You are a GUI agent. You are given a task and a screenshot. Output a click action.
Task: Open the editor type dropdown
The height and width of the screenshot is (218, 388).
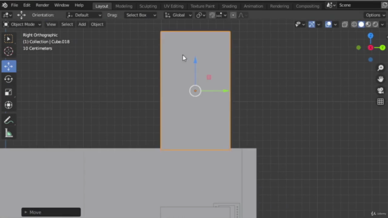(x=7, y=15)
